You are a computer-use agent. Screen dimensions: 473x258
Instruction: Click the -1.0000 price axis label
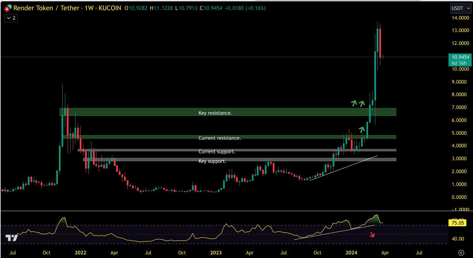461,209
